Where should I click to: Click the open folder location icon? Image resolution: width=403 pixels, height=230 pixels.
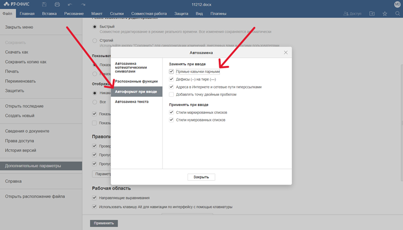point(372,13)
